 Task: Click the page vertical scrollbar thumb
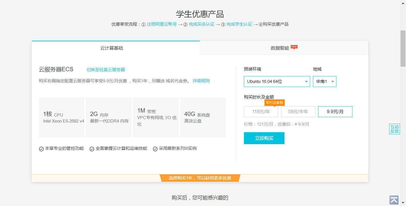point(403,48)
